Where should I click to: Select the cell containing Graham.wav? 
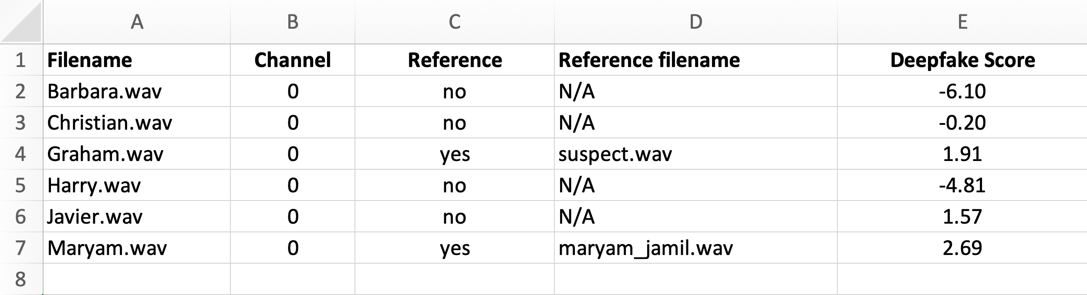pyautogui.click(x=136, y=154)
